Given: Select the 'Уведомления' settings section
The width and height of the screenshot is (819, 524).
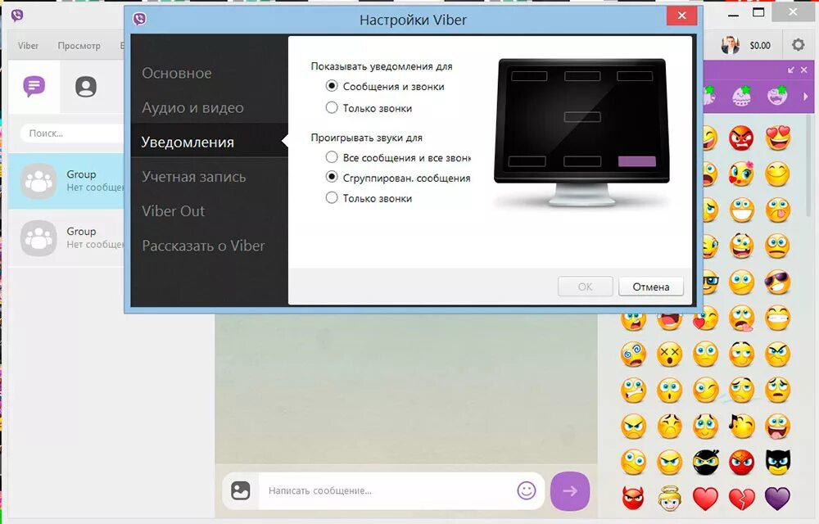Looking at the screenshot, I should (209, 142).
